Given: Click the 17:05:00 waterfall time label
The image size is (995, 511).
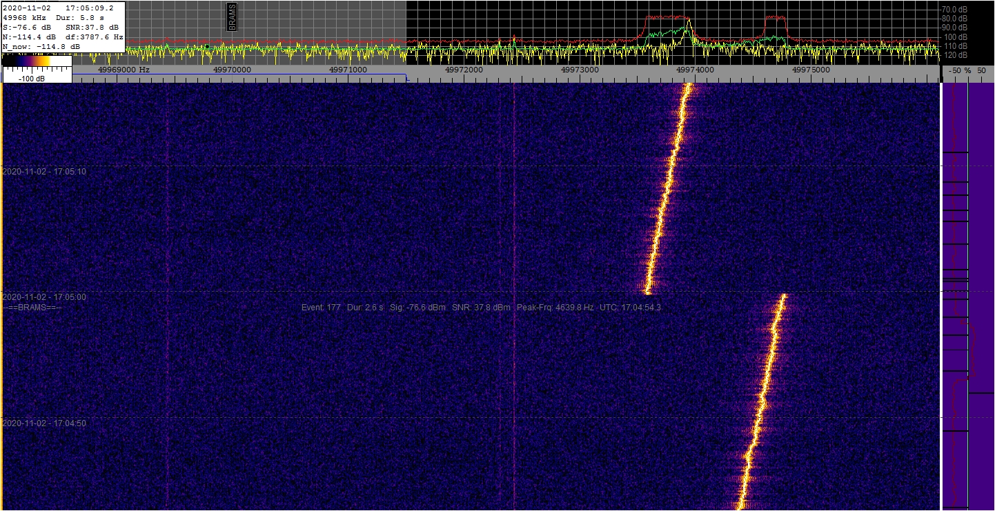Looking at the screenshot, I should point(44,297).
